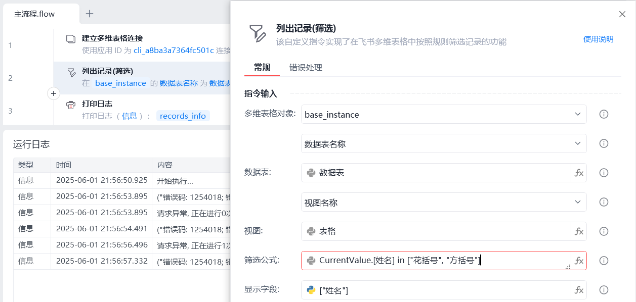The height and width of the screenshot is (302, 636).
Task: Switch to the 错误处理 tab
Action: coord(306,68)
